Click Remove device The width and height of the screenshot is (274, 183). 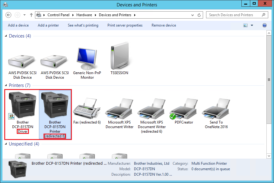tap(164, 25)
